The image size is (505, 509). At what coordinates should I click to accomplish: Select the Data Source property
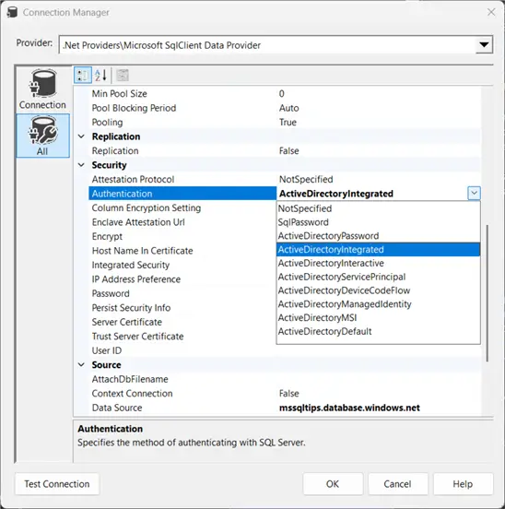(x=117, y=408)
